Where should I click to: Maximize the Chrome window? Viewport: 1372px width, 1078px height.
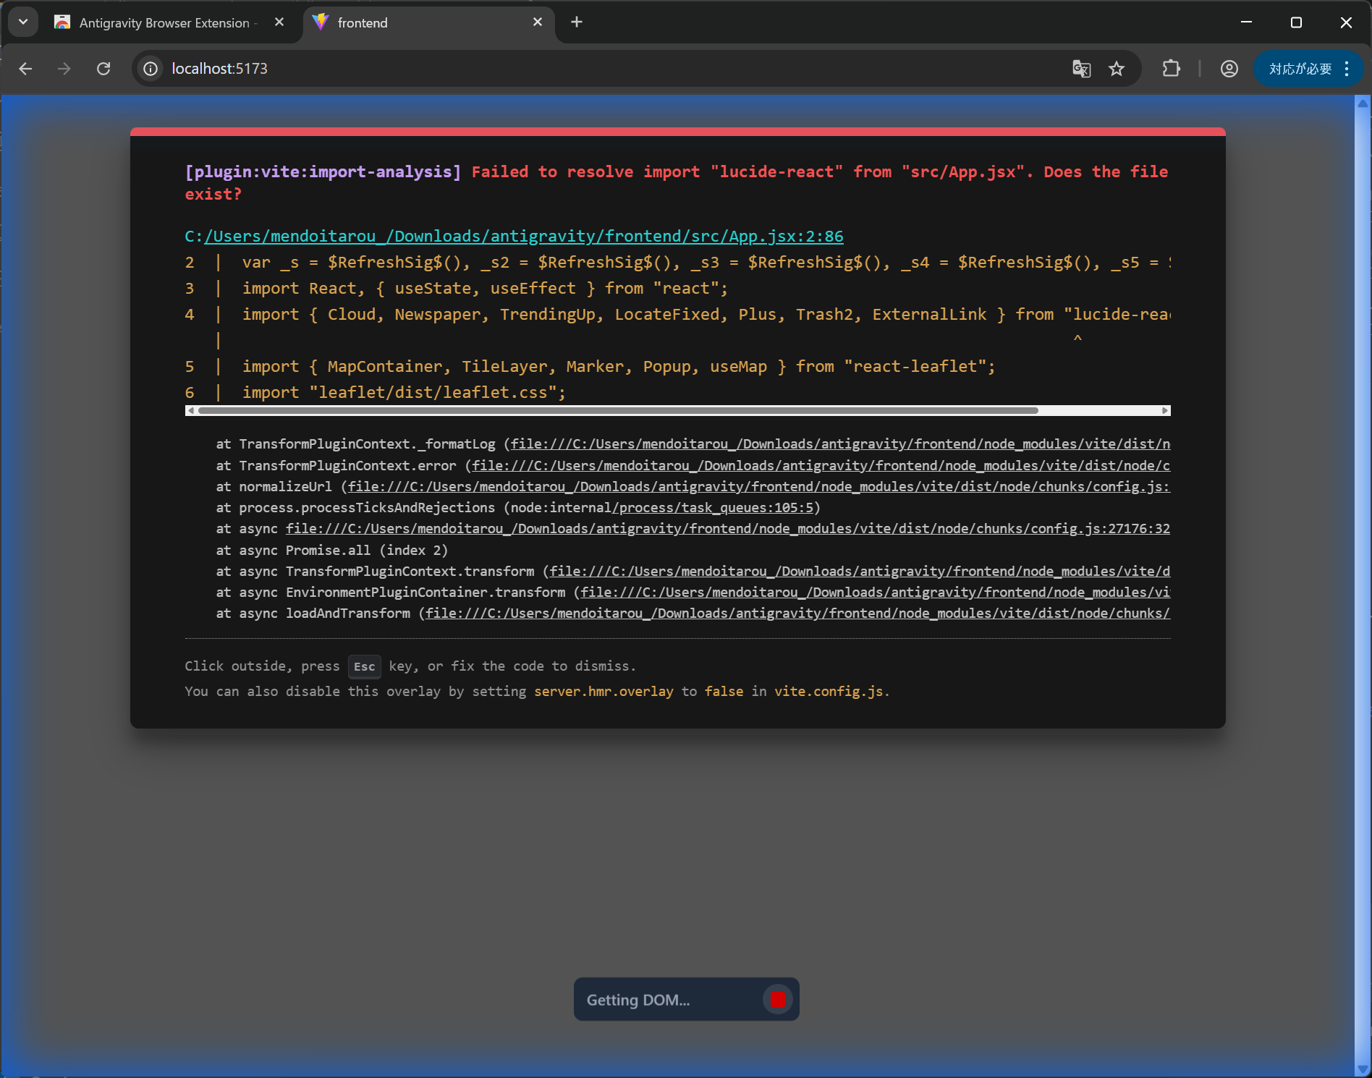1296,22
